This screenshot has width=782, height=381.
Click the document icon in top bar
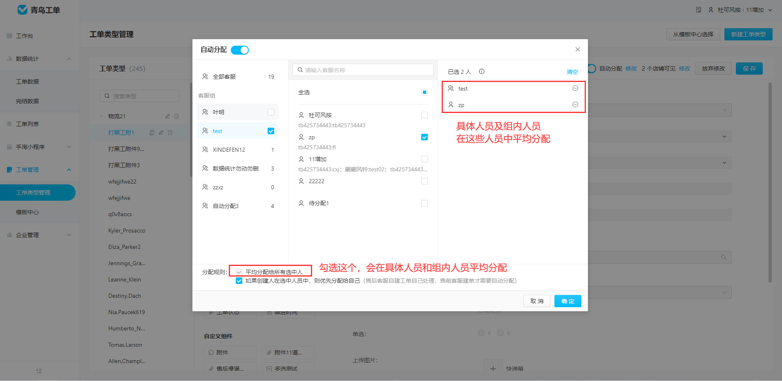click(699, 10)
